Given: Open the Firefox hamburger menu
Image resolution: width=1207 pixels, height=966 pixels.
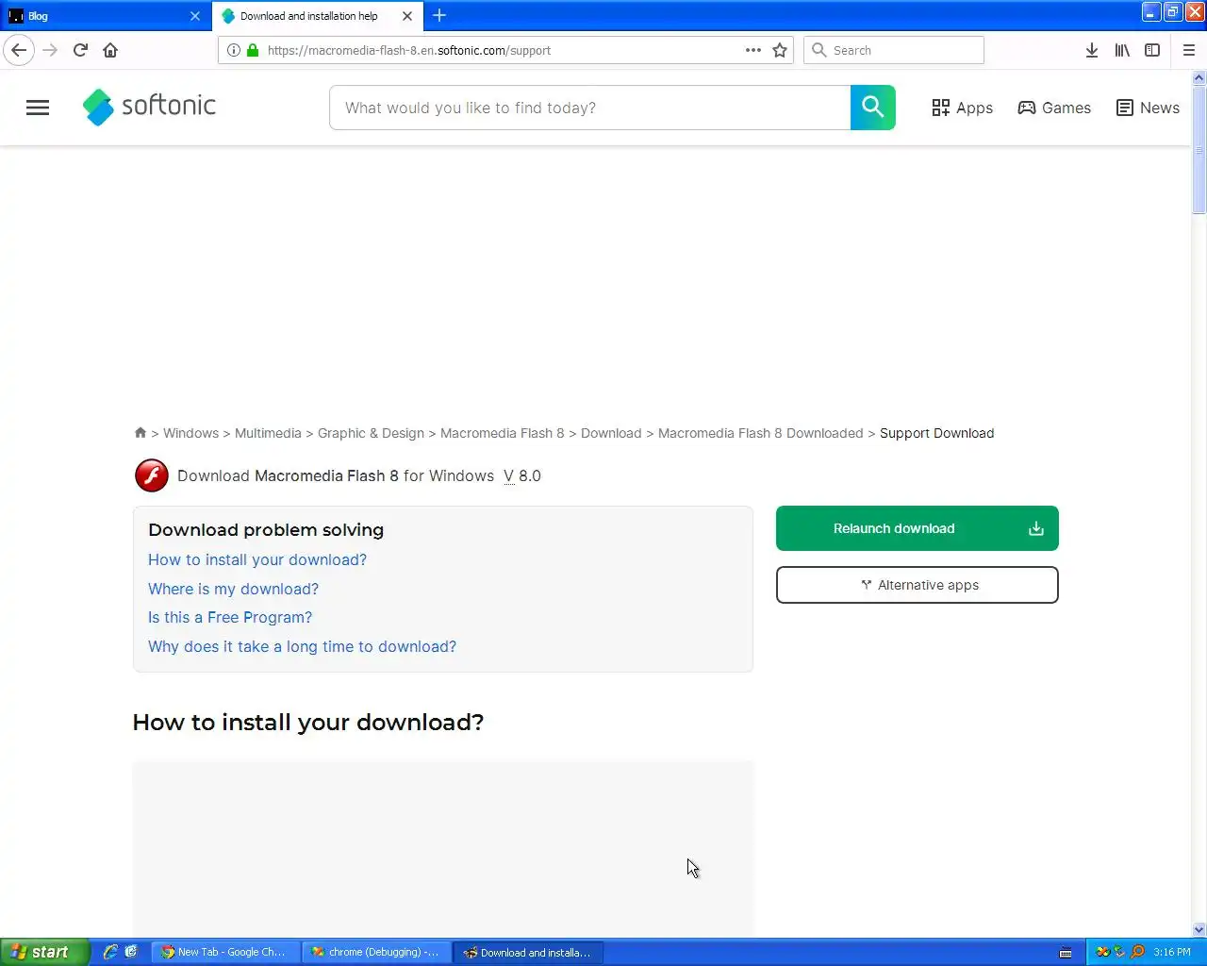Looking at the screenshot, I should click(x=1189, y=50).
